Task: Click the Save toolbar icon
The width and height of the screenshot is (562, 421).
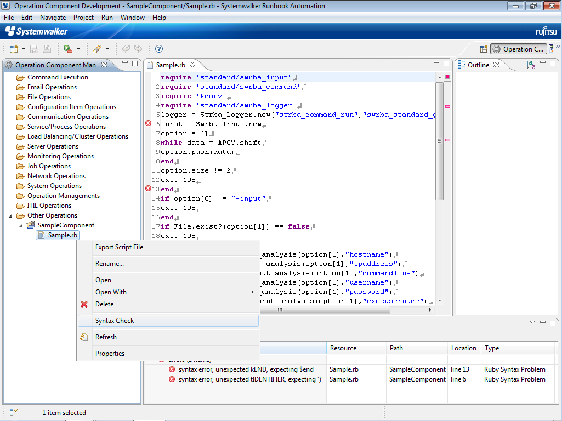Action: tap(34, 49)
